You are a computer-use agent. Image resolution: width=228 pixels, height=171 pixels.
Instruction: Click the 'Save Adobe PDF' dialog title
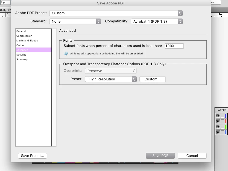point(111,3)
